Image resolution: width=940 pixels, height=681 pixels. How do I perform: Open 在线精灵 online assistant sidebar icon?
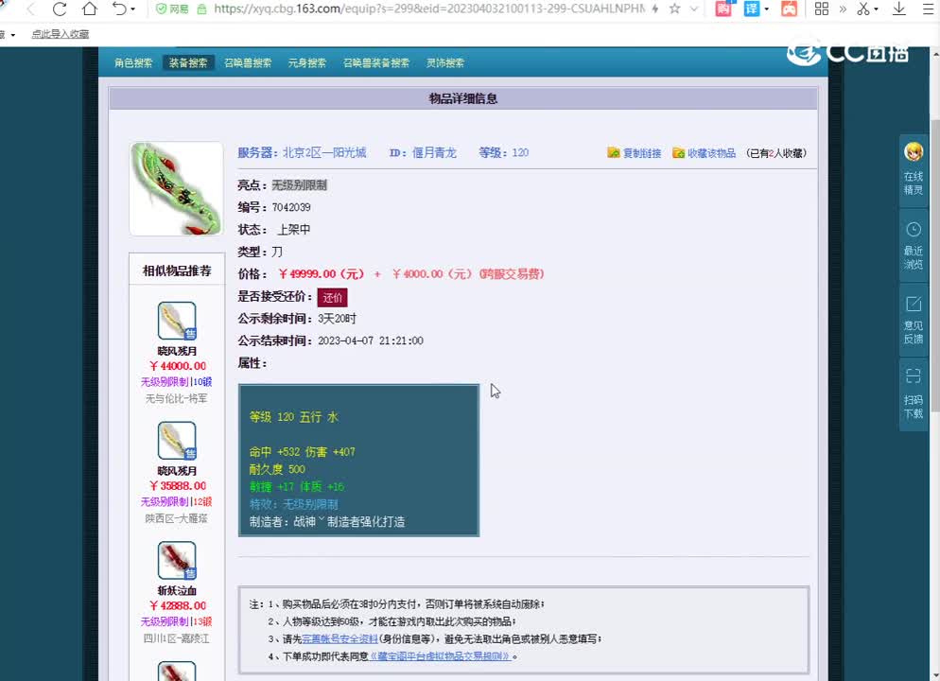(x=913, y=170)
